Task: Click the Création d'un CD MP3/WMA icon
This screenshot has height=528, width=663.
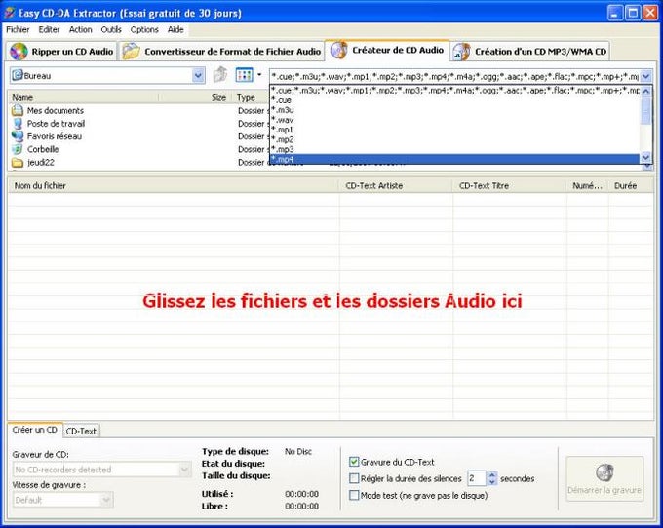Action: click(461, 52)
